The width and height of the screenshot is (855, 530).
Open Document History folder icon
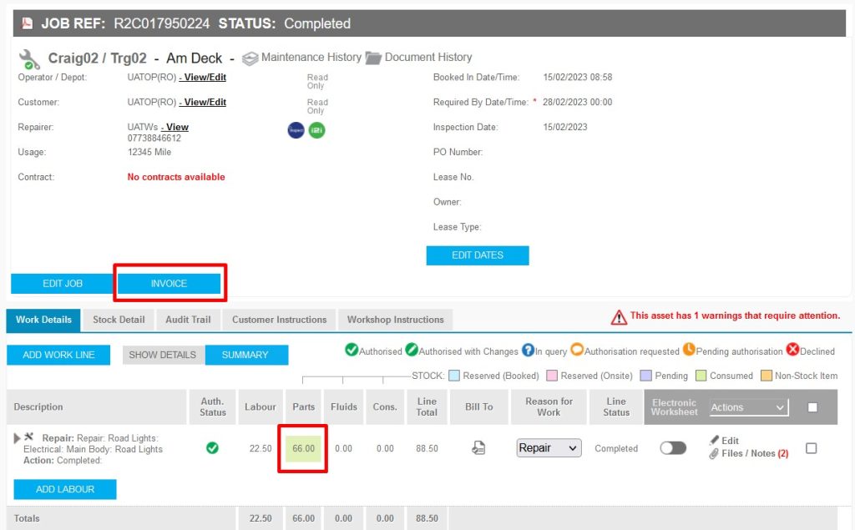373,58
